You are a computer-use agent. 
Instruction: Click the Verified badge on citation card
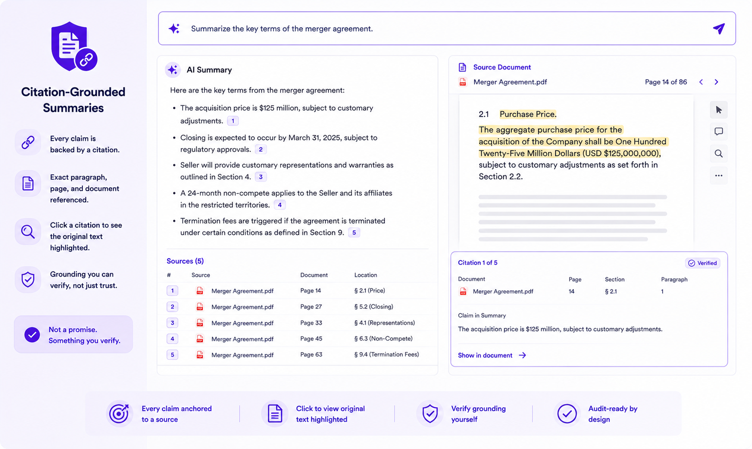coord(702,263)
